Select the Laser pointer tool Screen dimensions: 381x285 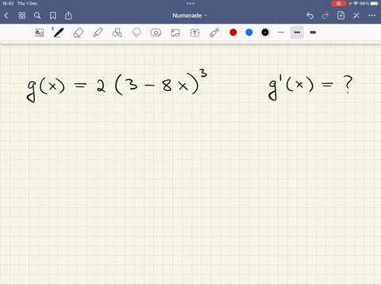point(214,32)
